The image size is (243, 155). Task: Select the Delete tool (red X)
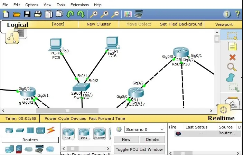point(232,57)
